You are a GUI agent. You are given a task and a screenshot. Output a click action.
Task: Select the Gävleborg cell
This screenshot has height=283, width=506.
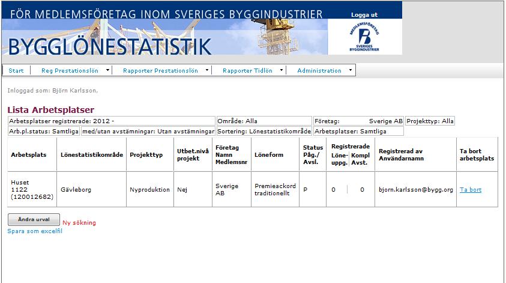(92, 189)
